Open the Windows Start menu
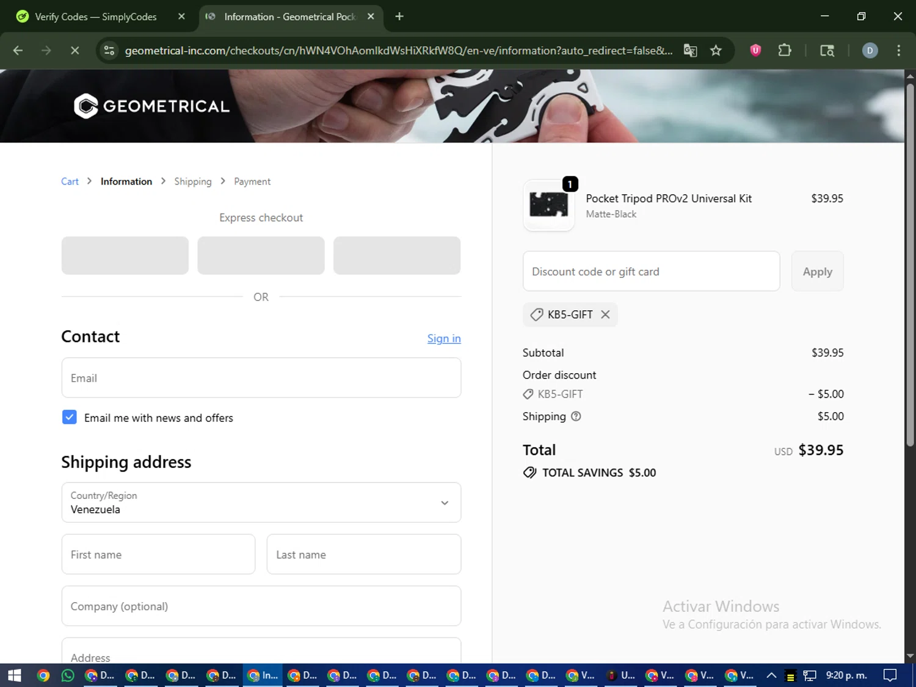 point(15,675)
